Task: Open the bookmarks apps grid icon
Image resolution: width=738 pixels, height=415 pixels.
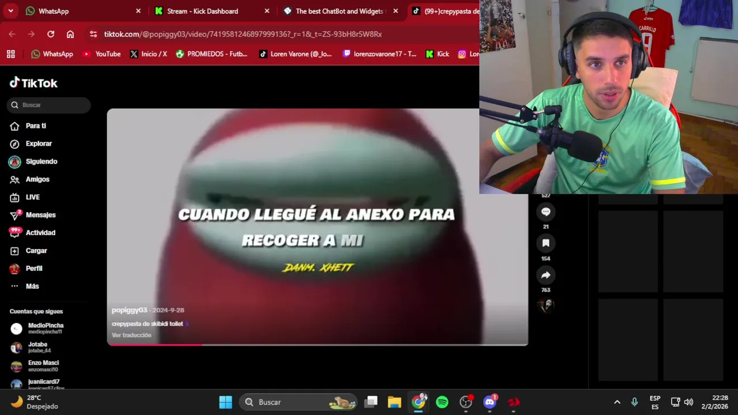Action: (10, 54)
